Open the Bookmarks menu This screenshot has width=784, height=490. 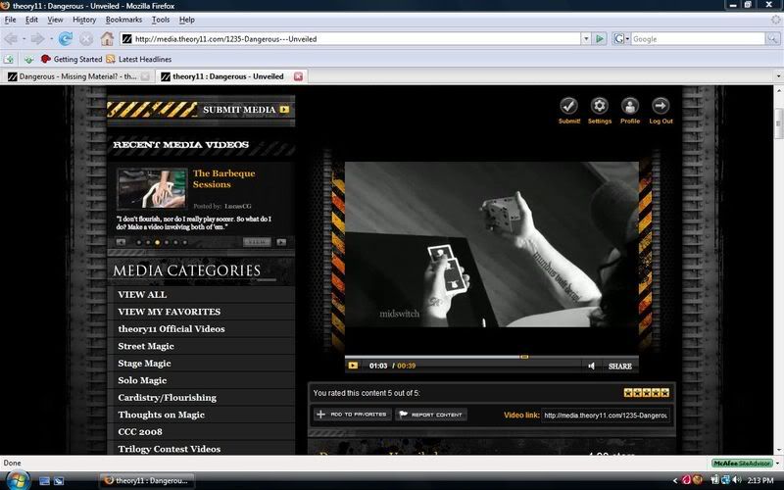[x=123, y=20]
